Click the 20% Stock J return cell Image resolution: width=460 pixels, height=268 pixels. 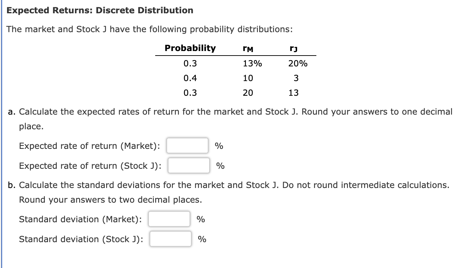coord(297,63)
